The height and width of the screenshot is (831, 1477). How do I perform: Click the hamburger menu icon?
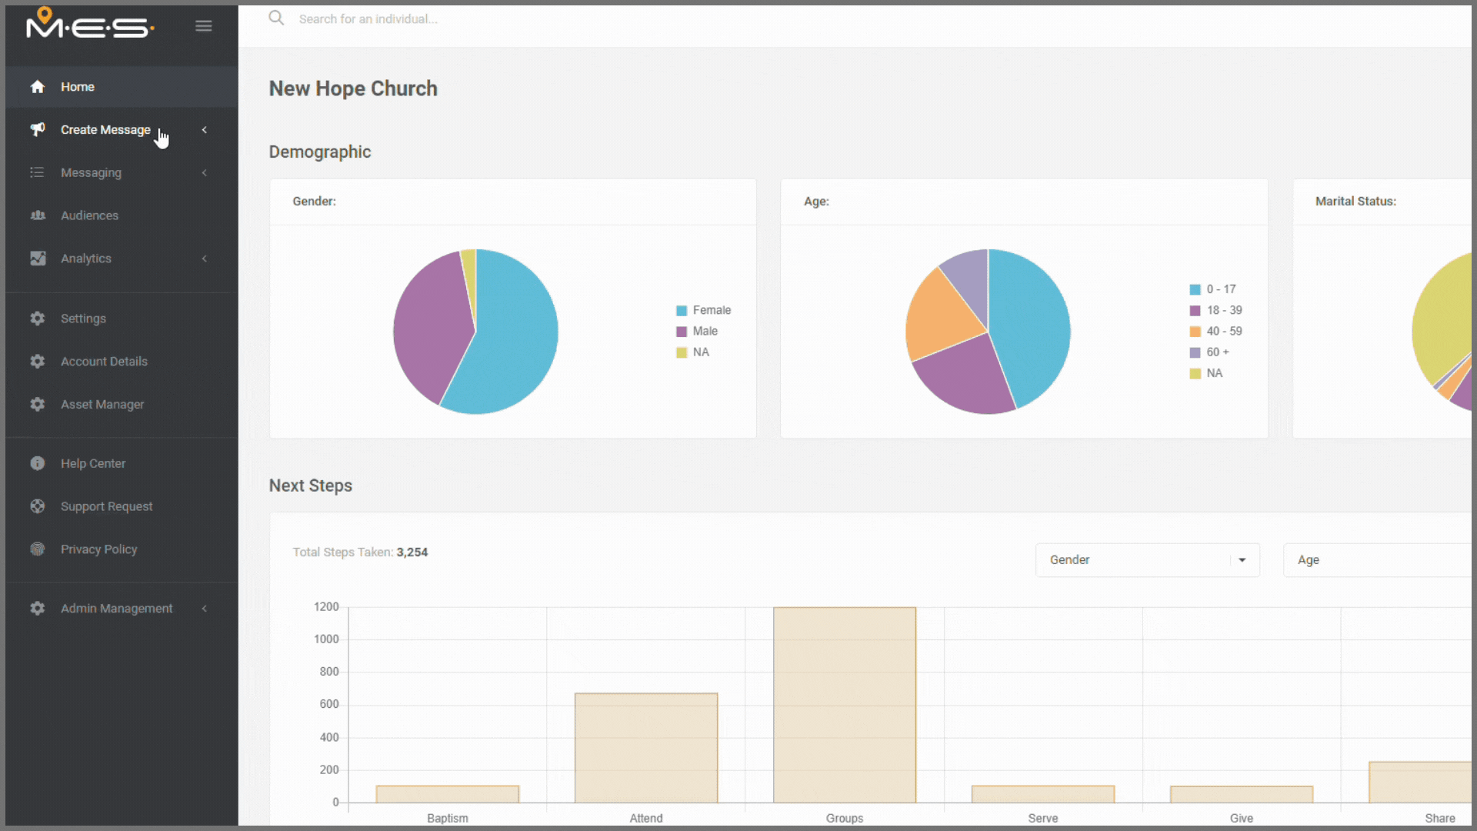[x=203, y=26]
